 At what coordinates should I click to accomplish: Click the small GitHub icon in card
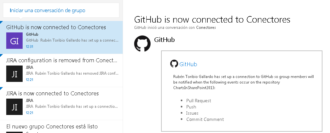[x=174, y=64]
